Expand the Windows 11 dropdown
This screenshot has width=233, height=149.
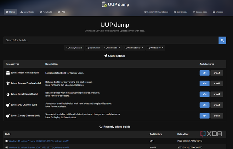point(112,48)
